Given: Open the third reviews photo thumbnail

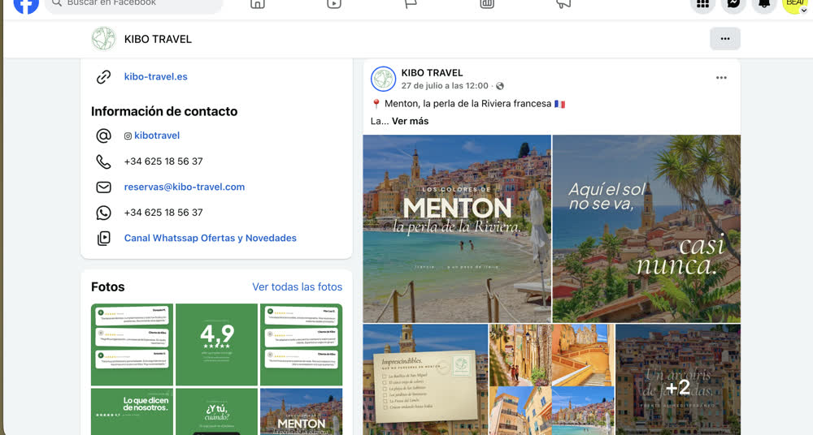Looking at the screenshot, I should 302,344.
